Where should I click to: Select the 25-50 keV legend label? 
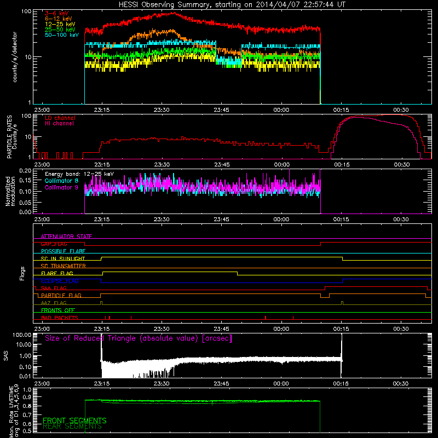[60, 30]
